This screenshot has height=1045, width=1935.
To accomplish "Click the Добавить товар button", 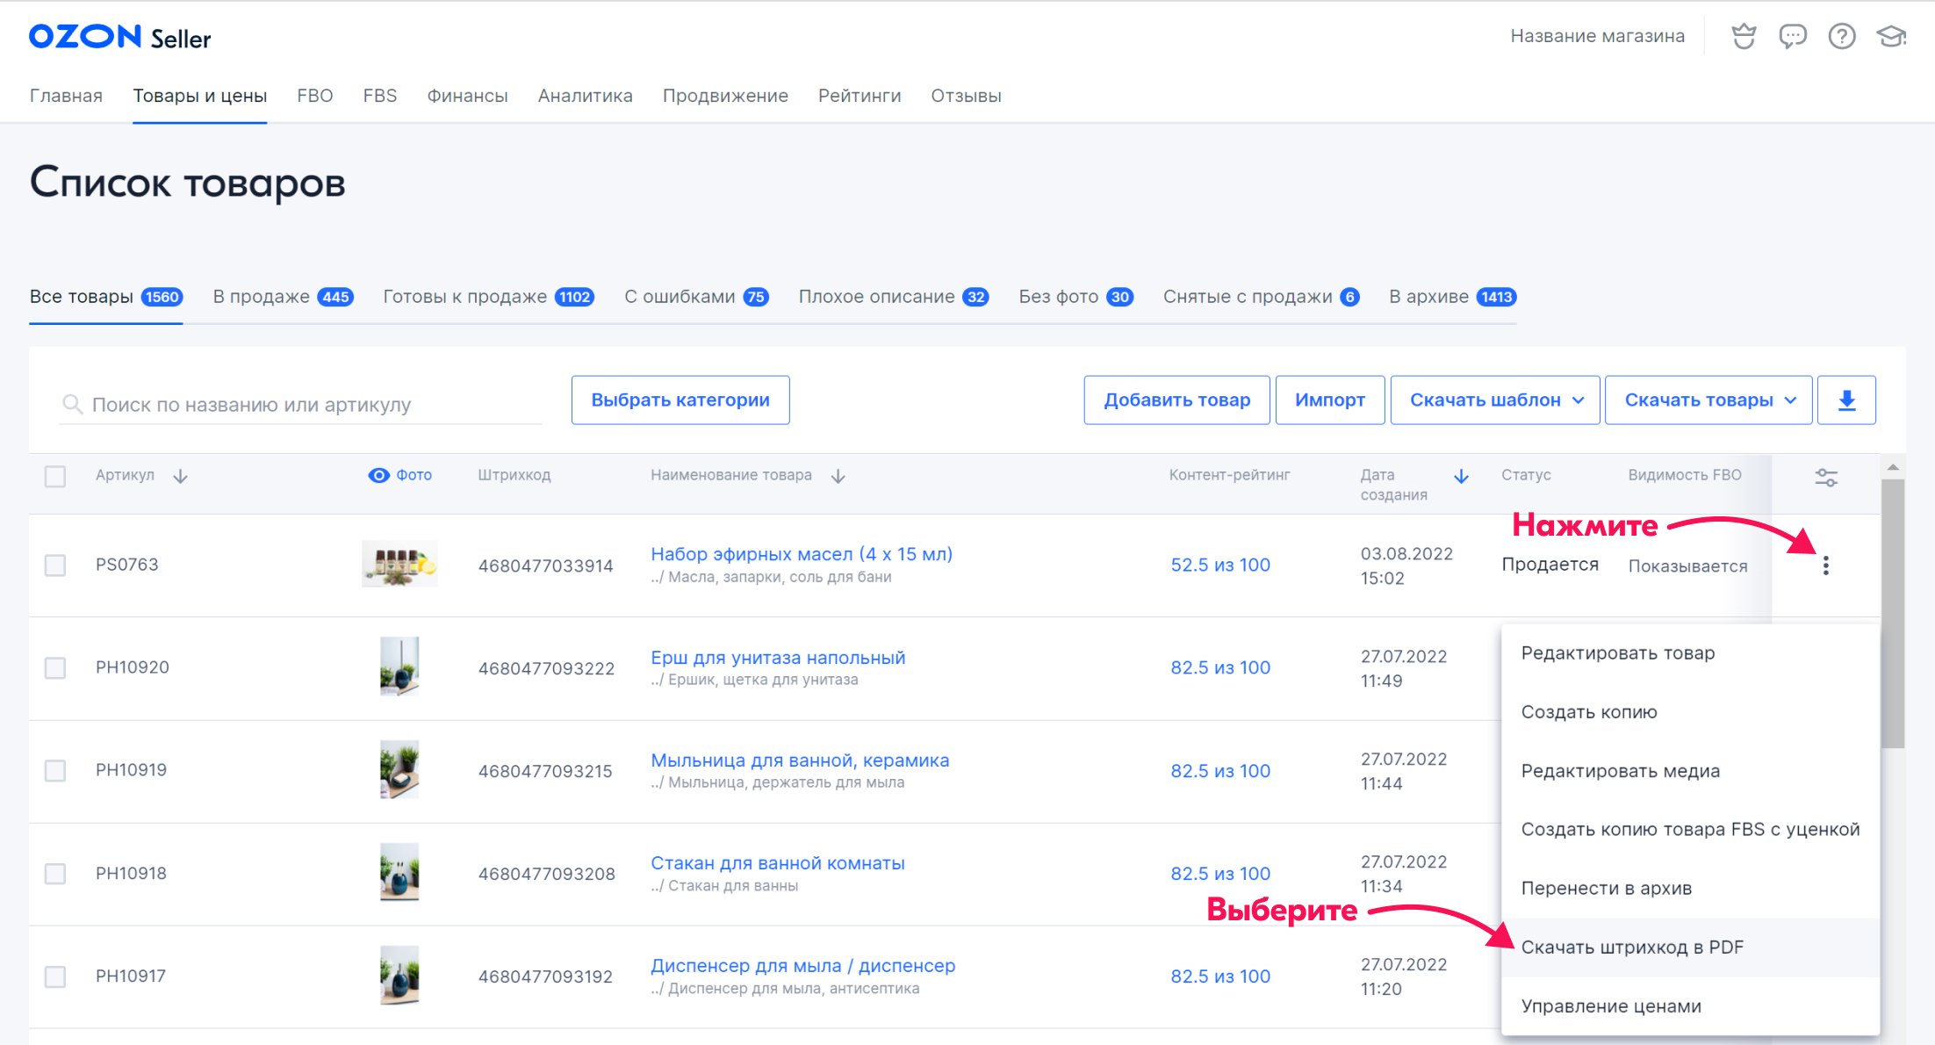I will point(1176,400).
